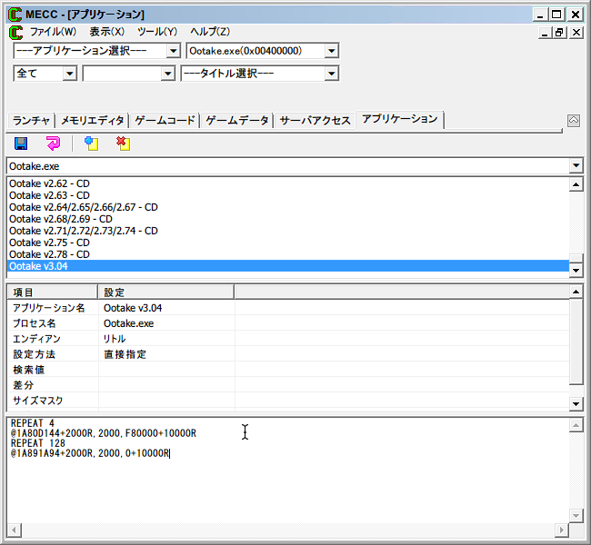The height and width of the screenshot is (545, 591).
Task: Click the REPEAT 128 line in code editor
Action: click(38, 443)
